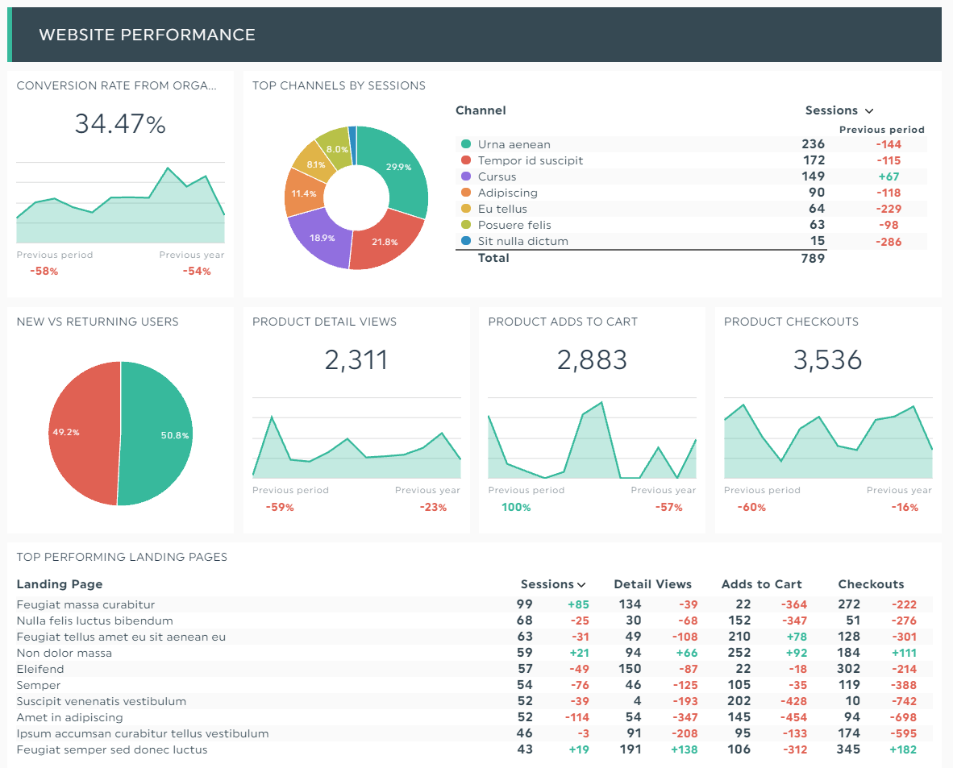Select the green 50.8% pie slice
Image resolution: width=953 pixels, height=768 pixels.
pyautogui.click(x=161, y=435)
